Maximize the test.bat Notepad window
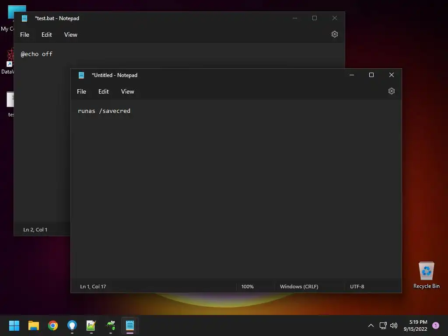The image size is (448, 336). coord(315,18)
